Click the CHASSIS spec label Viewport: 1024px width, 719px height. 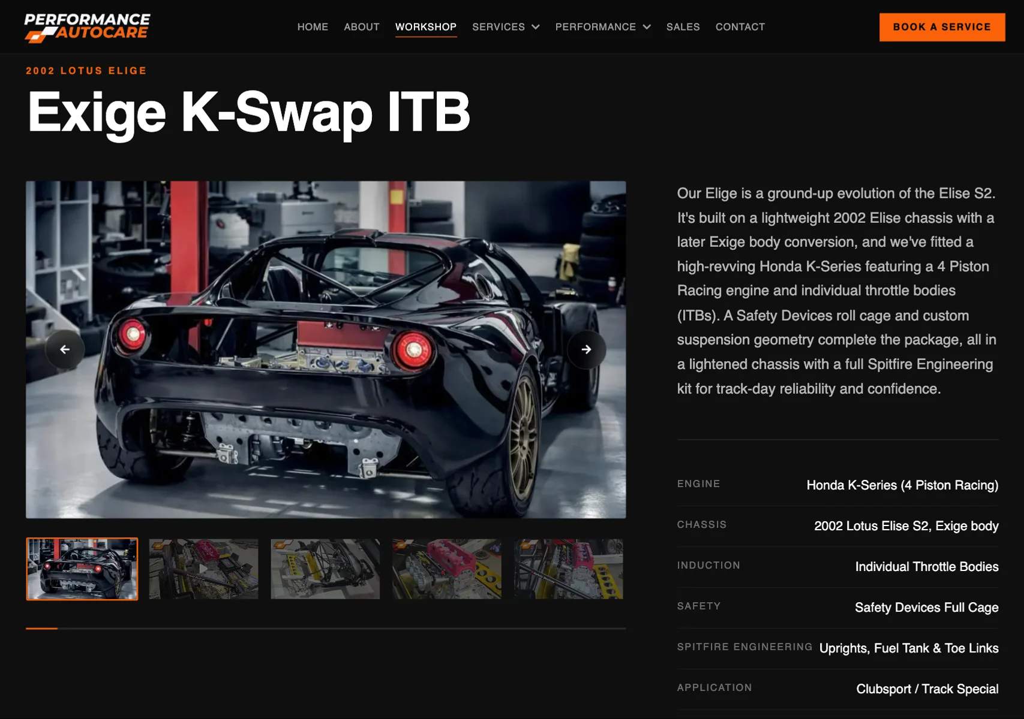pos(702,525)
